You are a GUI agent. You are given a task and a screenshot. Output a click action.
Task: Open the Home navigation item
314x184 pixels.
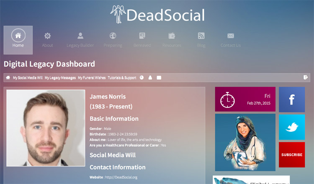[18, 40]
